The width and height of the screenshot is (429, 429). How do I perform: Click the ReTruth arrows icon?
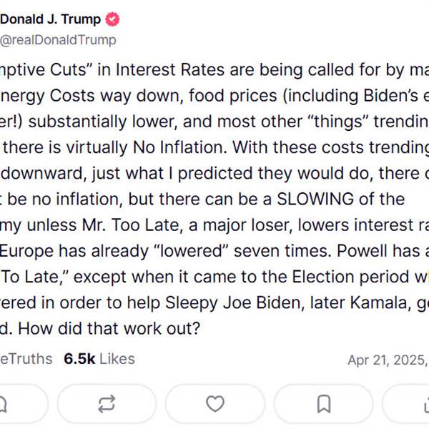pyautogui.click(x=107, y=403)
